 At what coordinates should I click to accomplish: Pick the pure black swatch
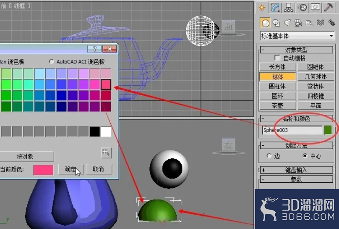point(95,132)
